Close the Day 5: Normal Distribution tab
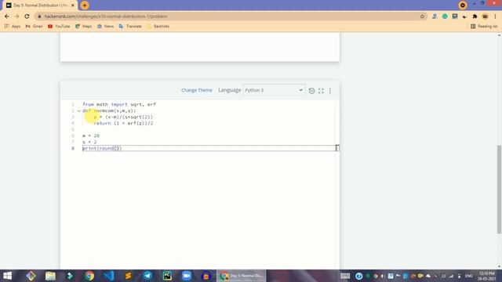Image resolution: width=502 pixels, height=282 pixels. tap(73, 5)
